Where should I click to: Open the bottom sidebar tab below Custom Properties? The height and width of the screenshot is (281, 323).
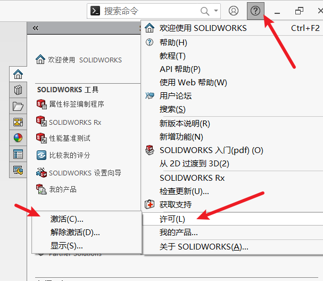(18, 170)
